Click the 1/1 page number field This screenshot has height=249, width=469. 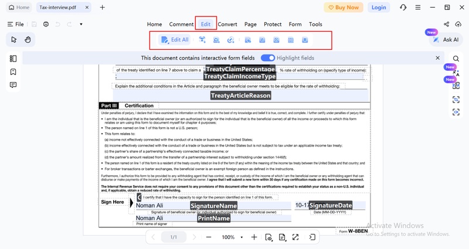174,237
